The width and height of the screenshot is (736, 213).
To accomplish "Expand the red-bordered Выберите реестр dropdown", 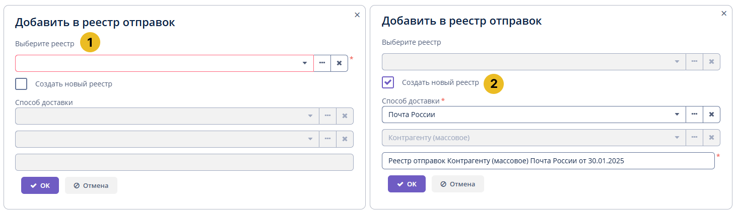I will pos(305,63).
